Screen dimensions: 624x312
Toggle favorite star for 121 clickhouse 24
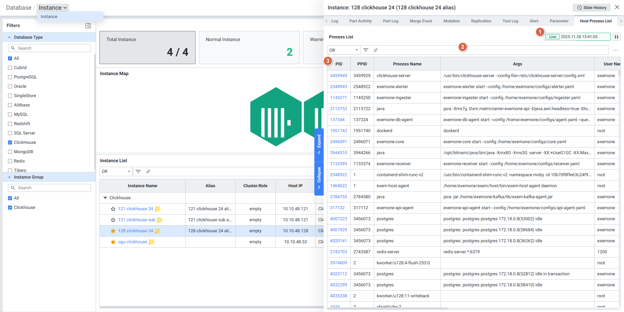[x=113, y=209]
